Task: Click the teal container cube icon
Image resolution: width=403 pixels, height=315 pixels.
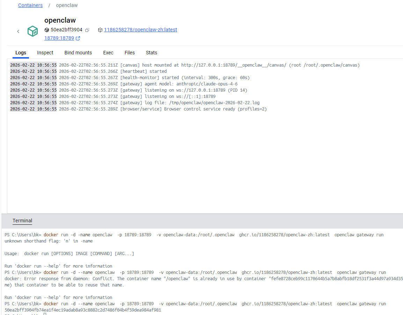Action: (x=32, y=31)
